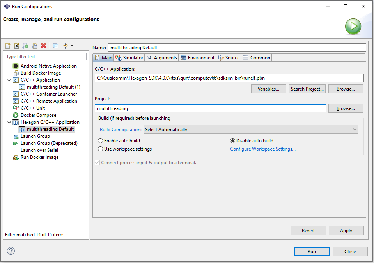Open the Build Configuration link
The image size is (374, 263).
[121, 129]
